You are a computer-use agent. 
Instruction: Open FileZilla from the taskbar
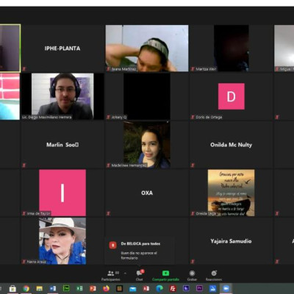point(173,289)
